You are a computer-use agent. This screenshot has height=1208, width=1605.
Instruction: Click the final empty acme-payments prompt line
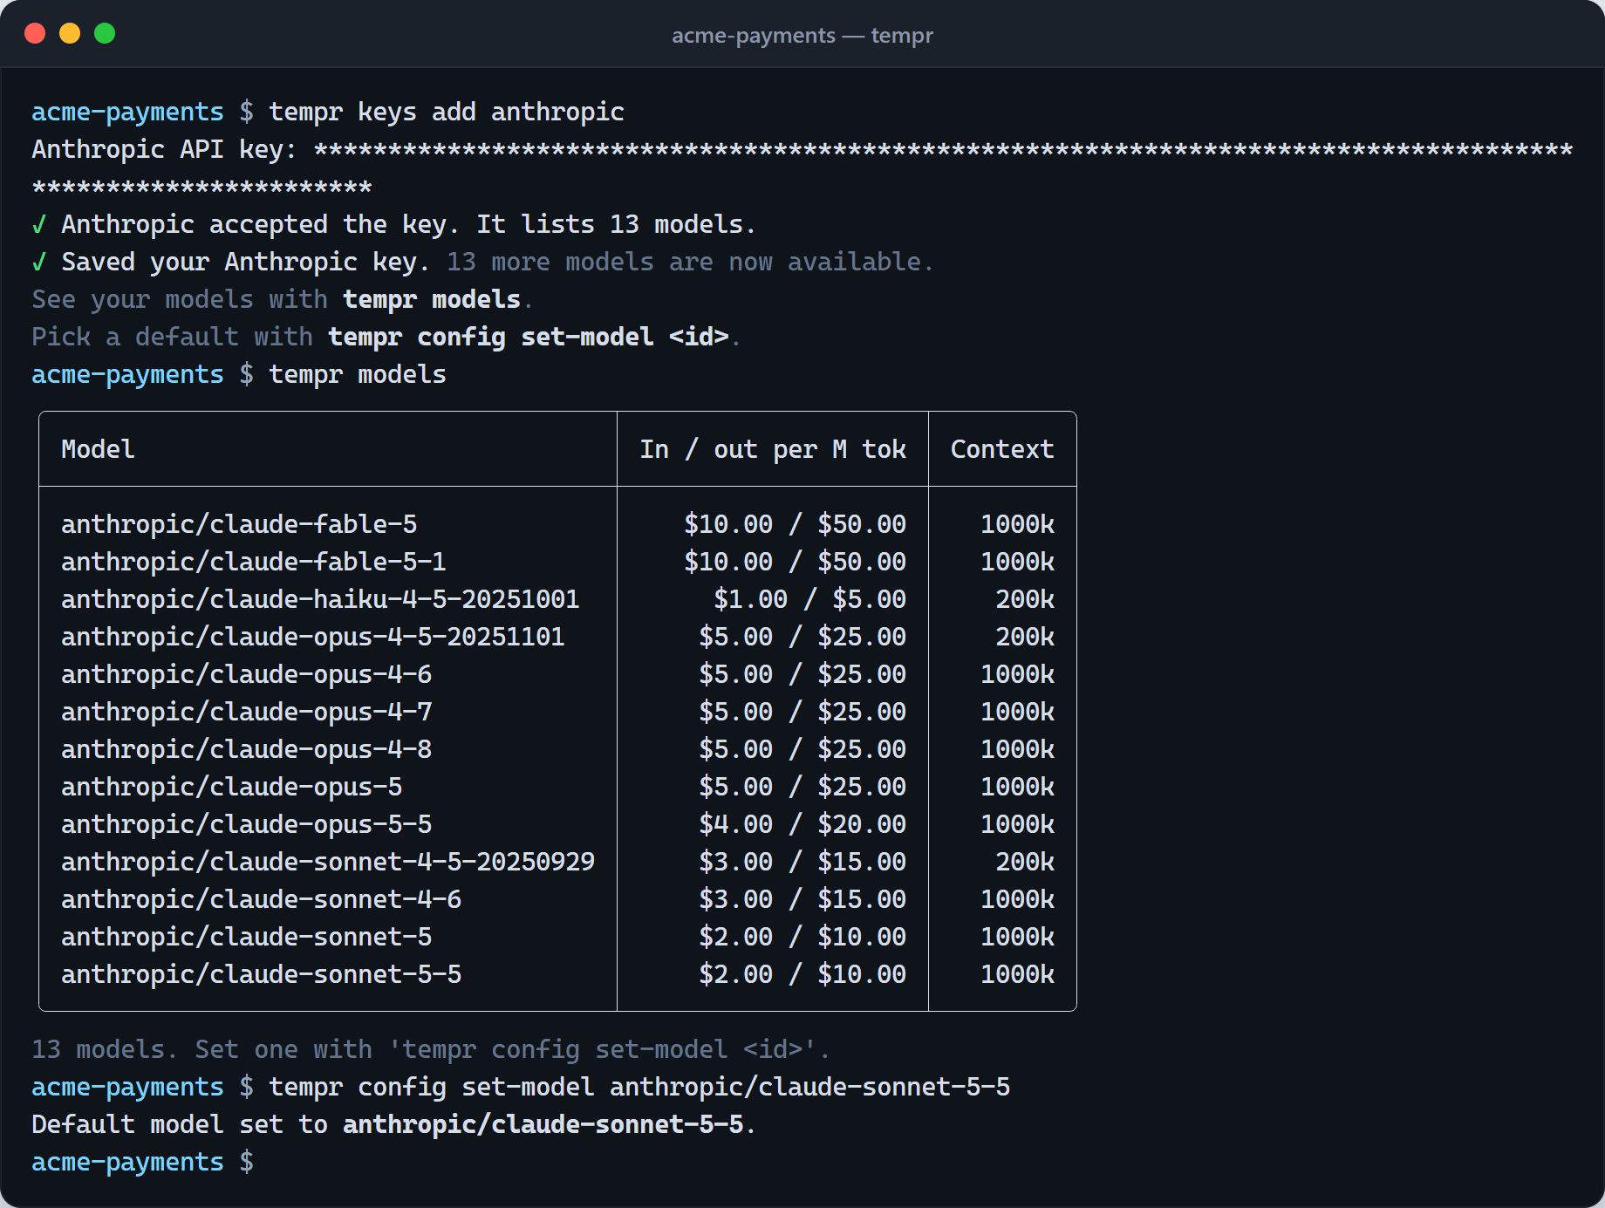[143, 1162]
